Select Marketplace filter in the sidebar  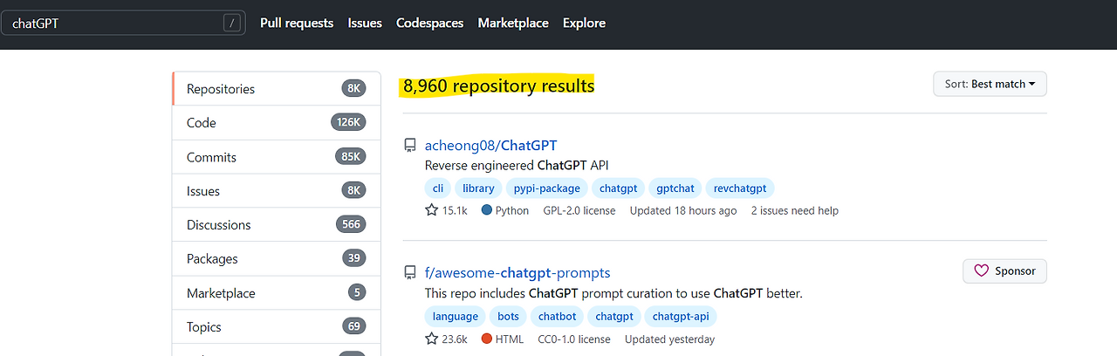[277, 293]
